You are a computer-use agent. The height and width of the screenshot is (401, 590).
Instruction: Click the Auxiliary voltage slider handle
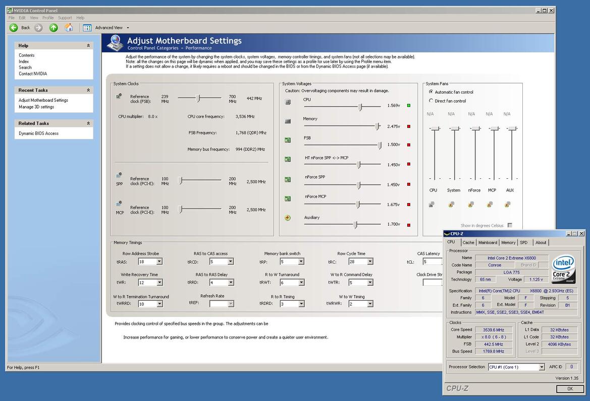[x=355, y=225]
